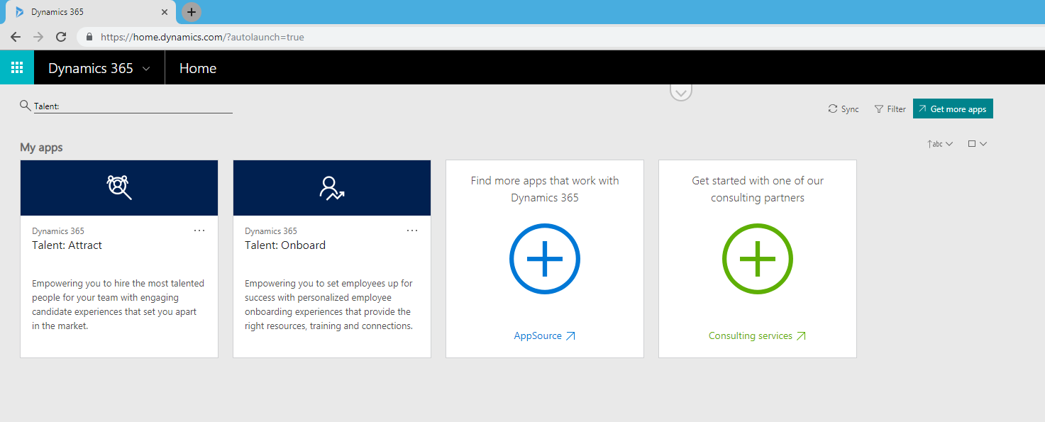Click the Talent: Attract app title
This screenshot has height=422, width=1045.
coord(67,245)
